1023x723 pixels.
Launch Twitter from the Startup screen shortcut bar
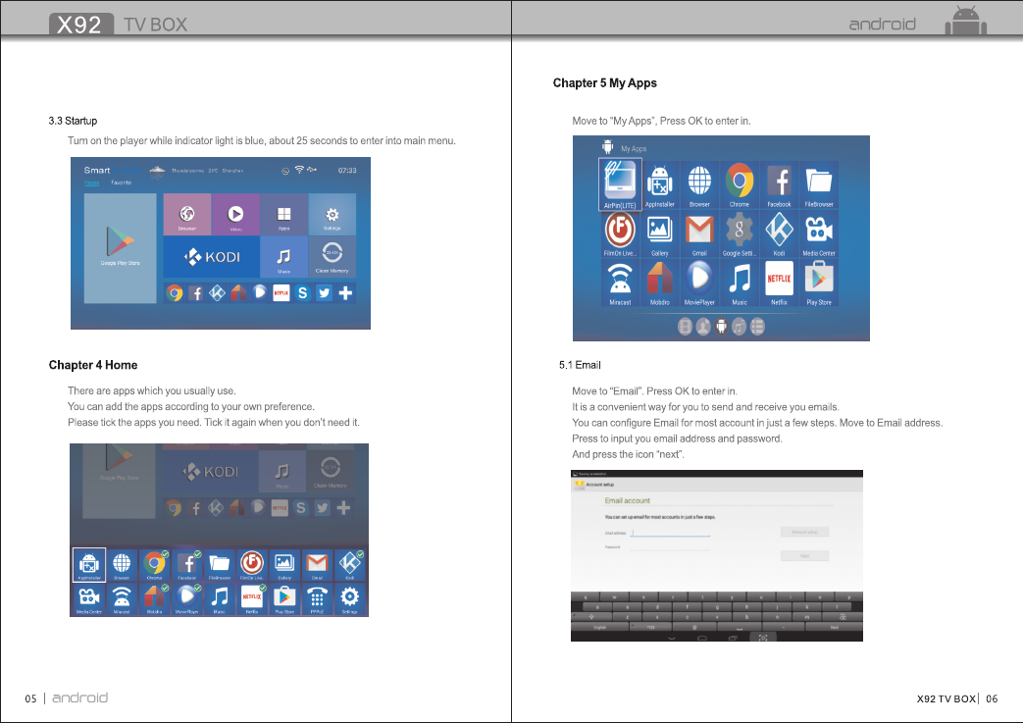(x=324, y=293)
